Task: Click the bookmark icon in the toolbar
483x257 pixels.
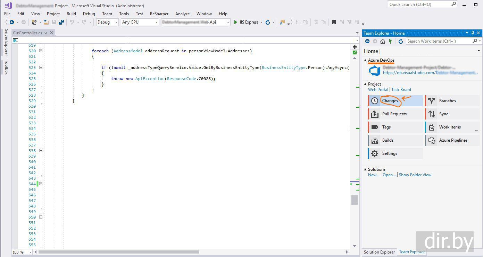Action: coord(334,22)
